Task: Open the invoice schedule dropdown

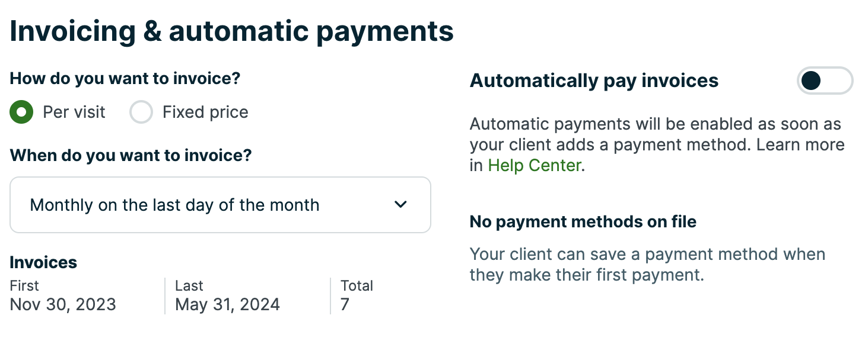Action: [220, 205]
